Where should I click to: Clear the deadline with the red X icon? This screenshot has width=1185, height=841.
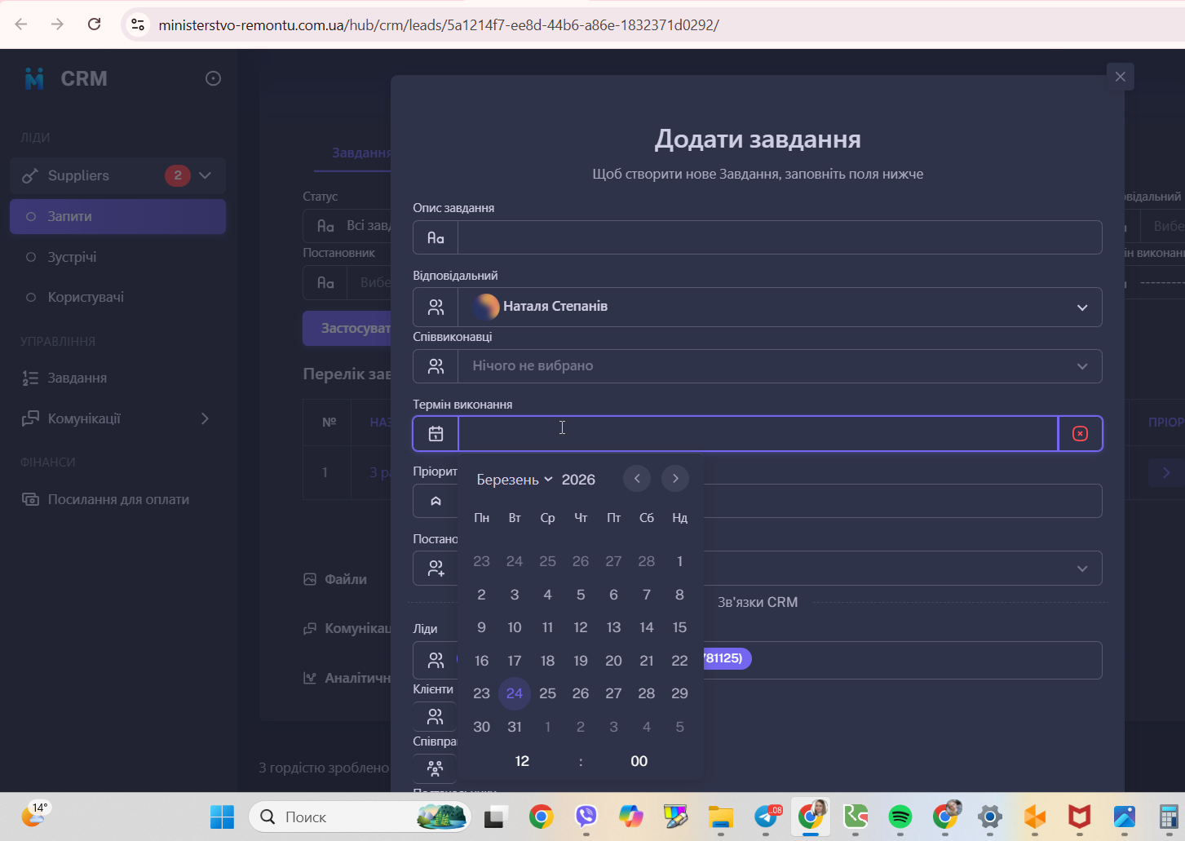[x=1080, y=433]
